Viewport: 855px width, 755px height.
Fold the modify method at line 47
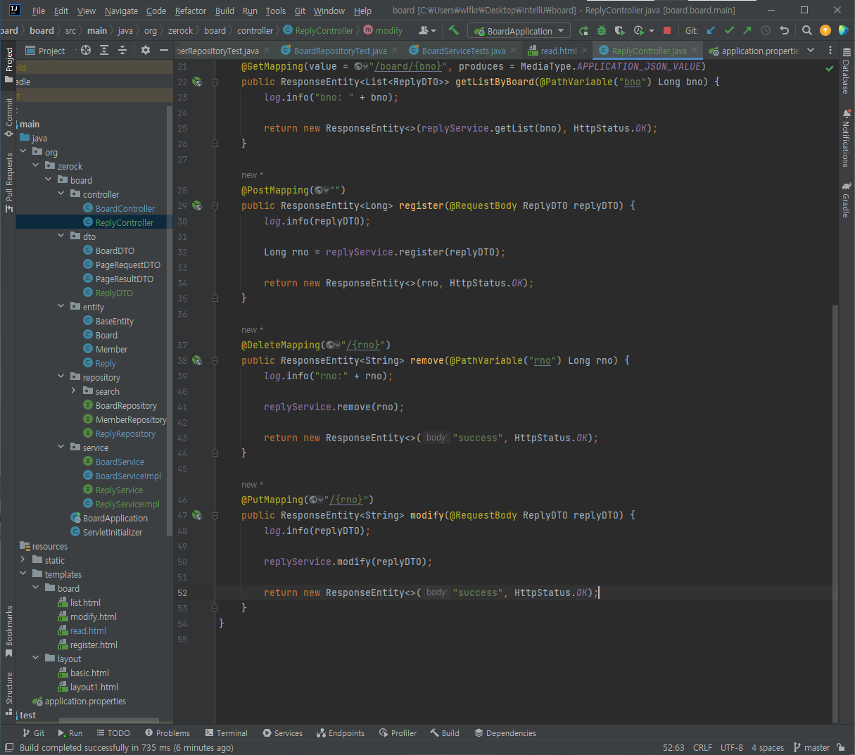coord(215,516)
